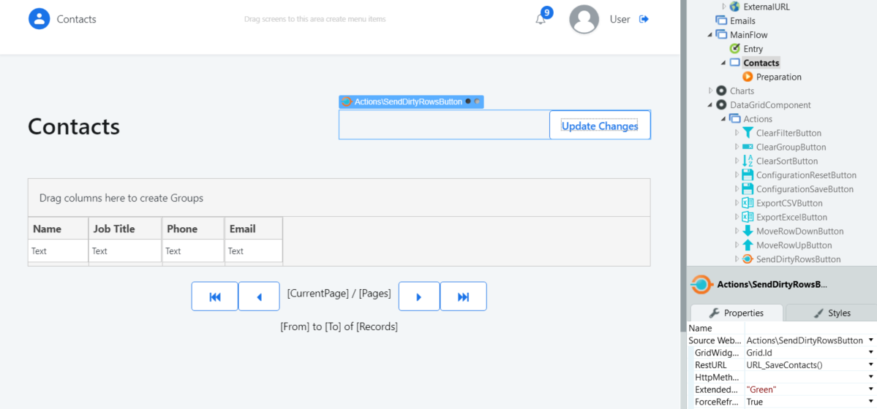Click the widget icon in the canvas selection label
Viewport: 877px width, 409px height.
click(x=347, y=102)
